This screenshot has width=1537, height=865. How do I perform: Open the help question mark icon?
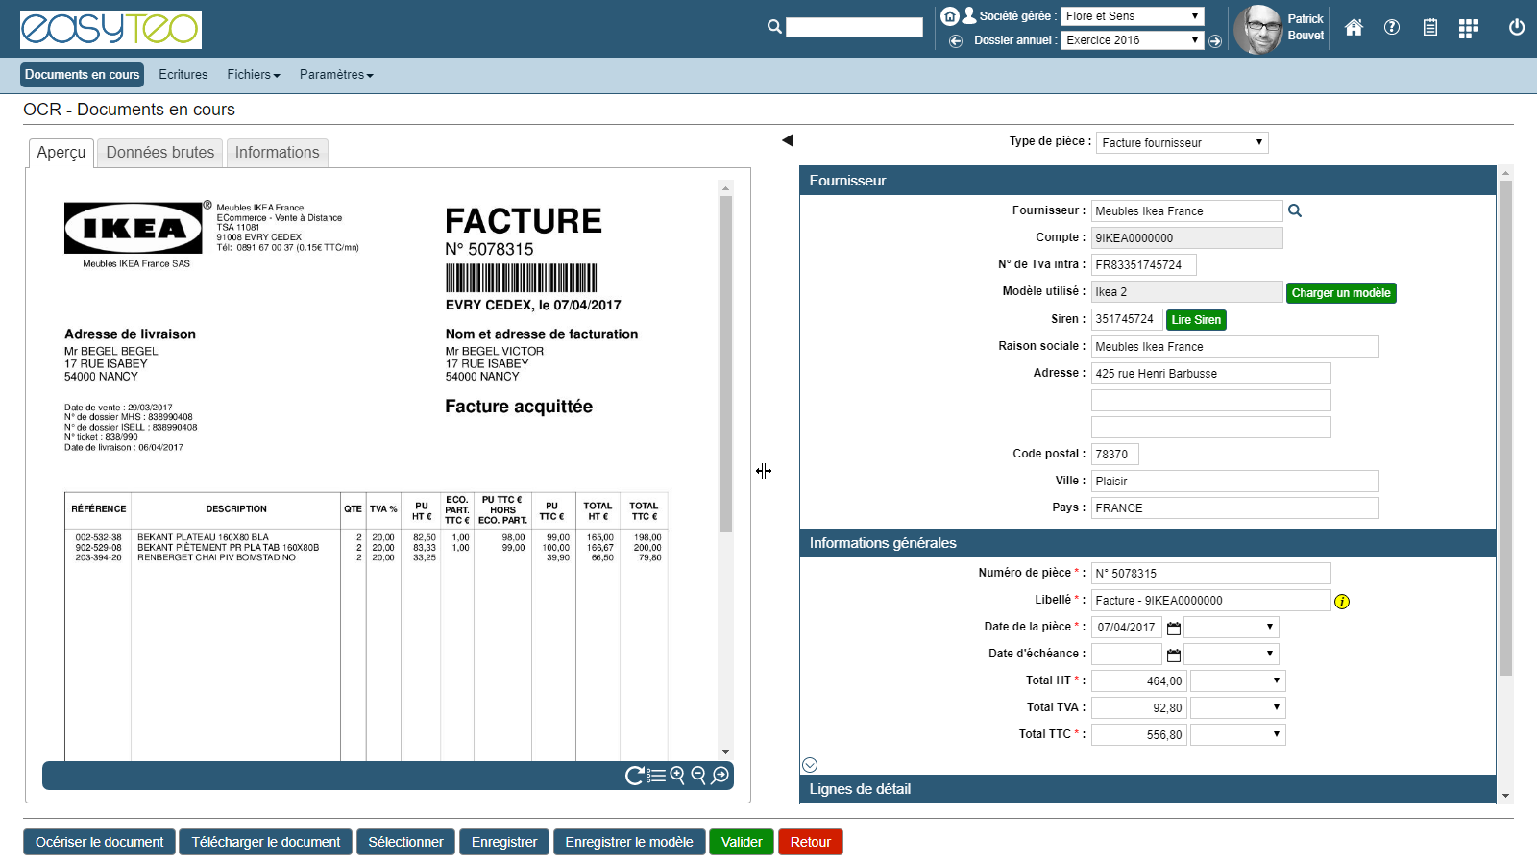pyautogui.click(x=1391, y=28)
